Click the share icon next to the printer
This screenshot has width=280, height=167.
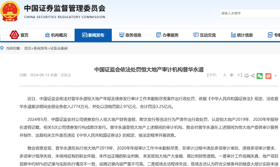[x=253, y=76]
